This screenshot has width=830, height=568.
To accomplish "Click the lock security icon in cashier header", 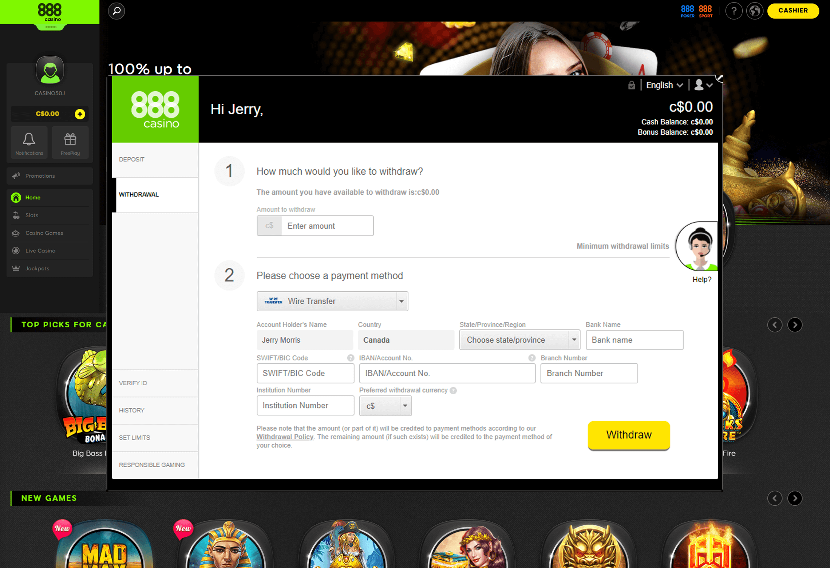I will pos(632,85).
